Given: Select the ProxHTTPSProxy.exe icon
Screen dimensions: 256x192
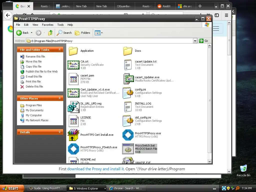Looking at the screenshot, I should 128,135.
